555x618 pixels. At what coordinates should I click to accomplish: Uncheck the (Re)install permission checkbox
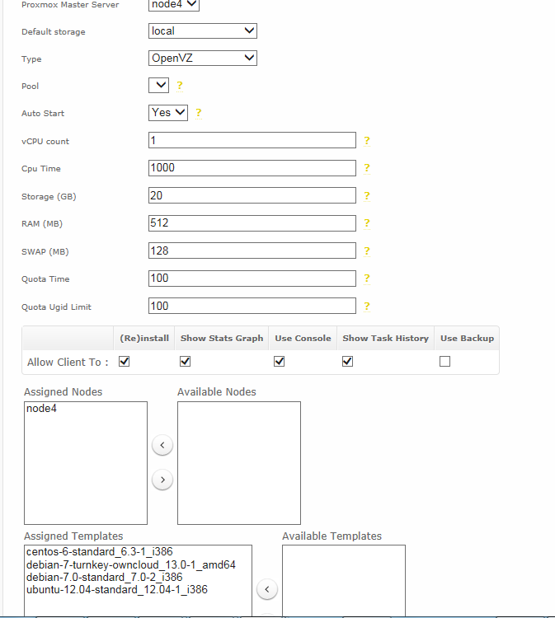click(125, 361)
